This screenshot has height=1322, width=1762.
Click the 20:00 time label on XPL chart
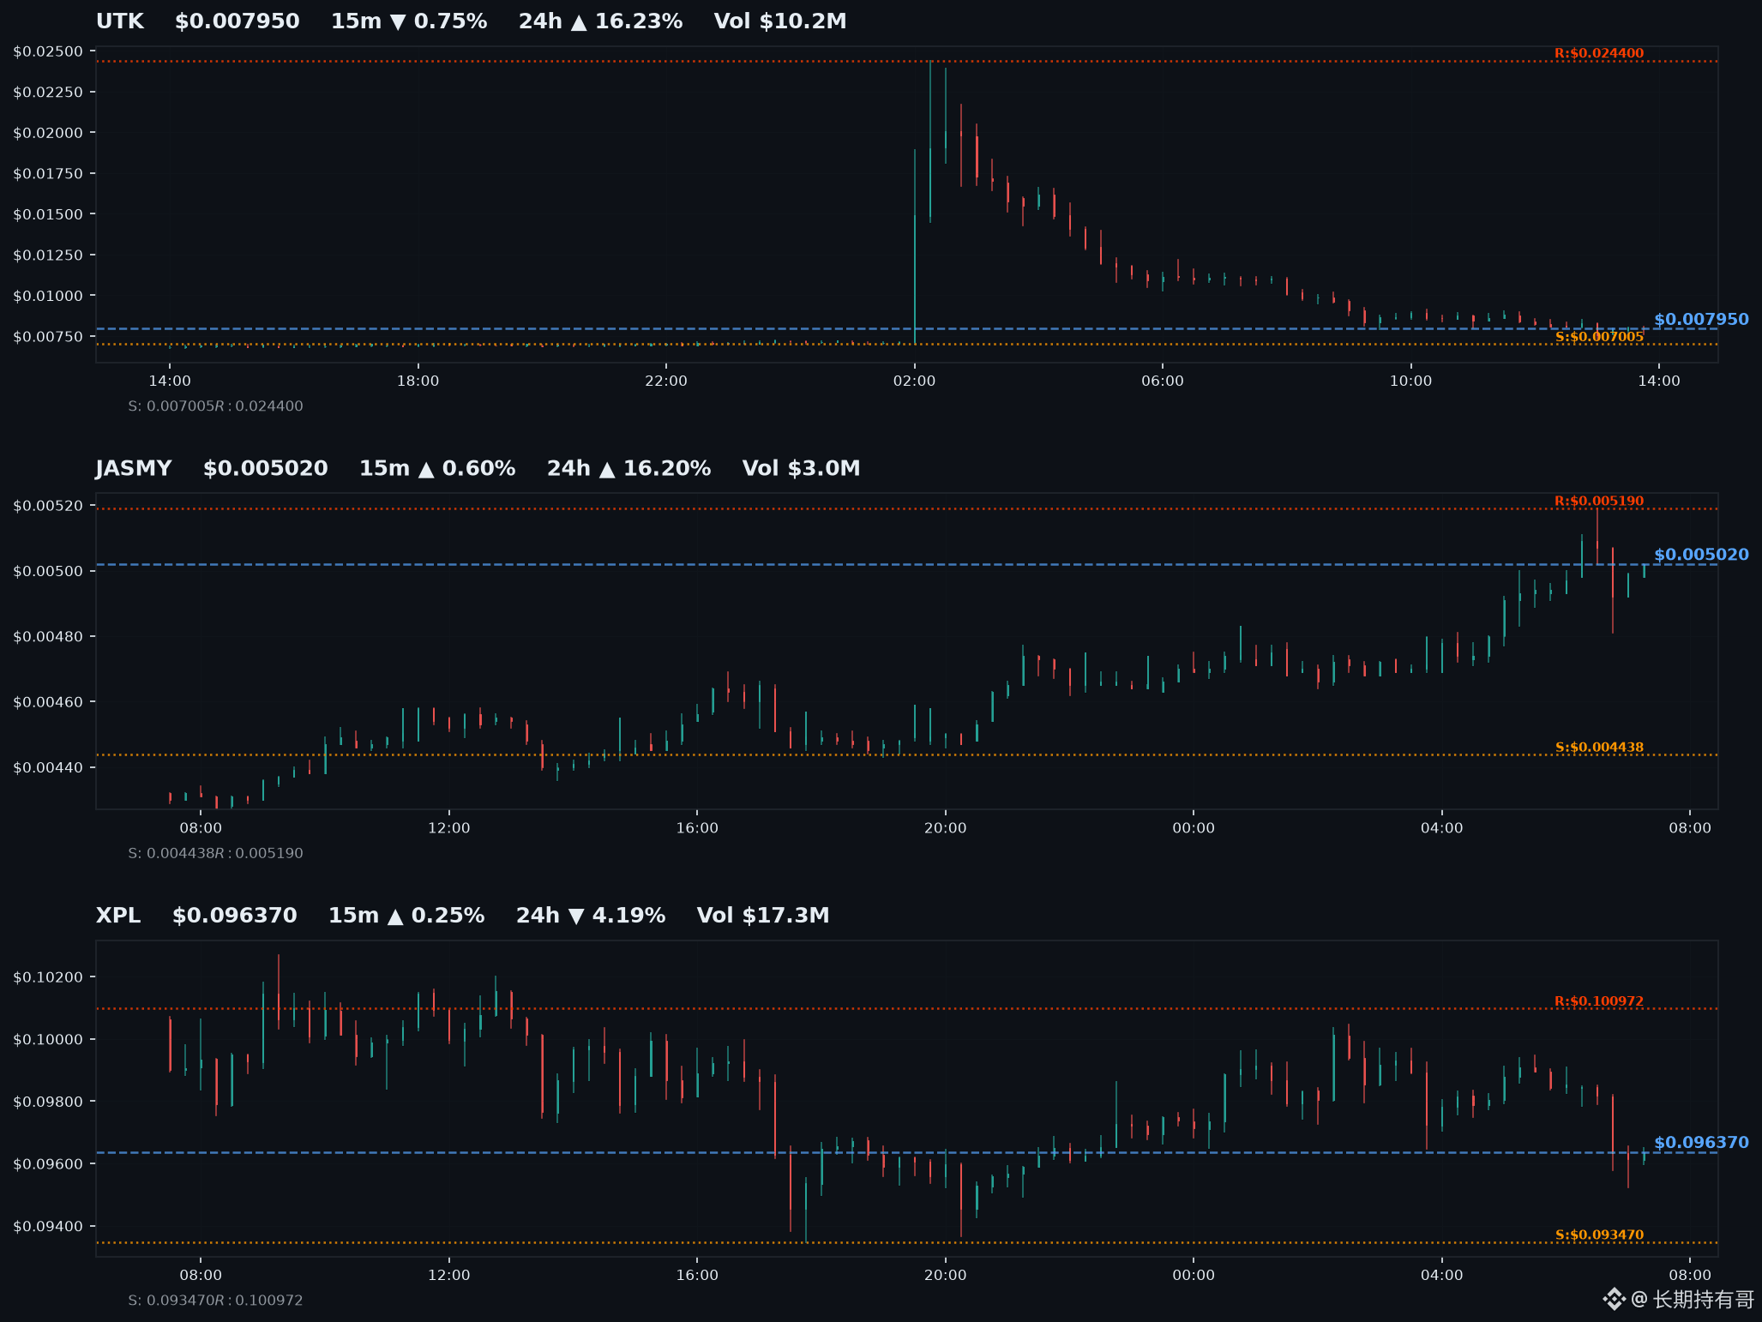[x=945, y=1276]
